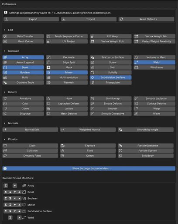Screen dimensions: 178x224
Task: Move Mirror up one position
Action: 19,205
